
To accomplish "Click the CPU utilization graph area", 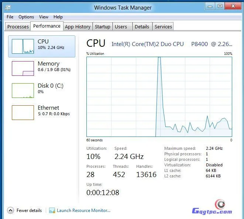I will (x=159, y=96).
